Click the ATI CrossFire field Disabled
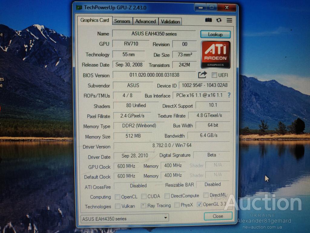This screenshot has width=310, height=233. point(138,186)
